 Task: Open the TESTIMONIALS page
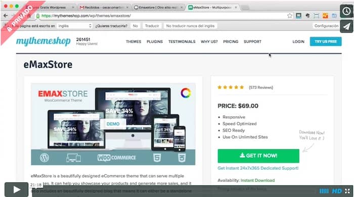182,42
